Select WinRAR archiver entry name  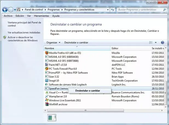click(x=58, y=104)
